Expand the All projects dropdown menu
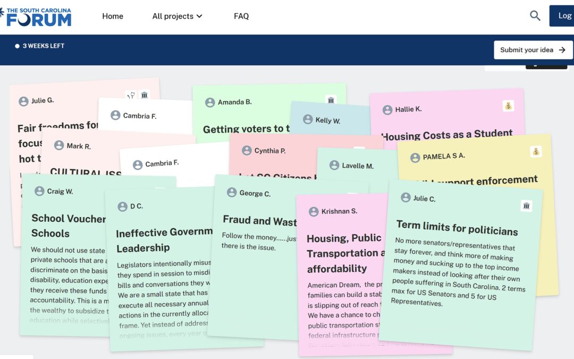Viewport: 574px width, 359px height. [177, 16]
